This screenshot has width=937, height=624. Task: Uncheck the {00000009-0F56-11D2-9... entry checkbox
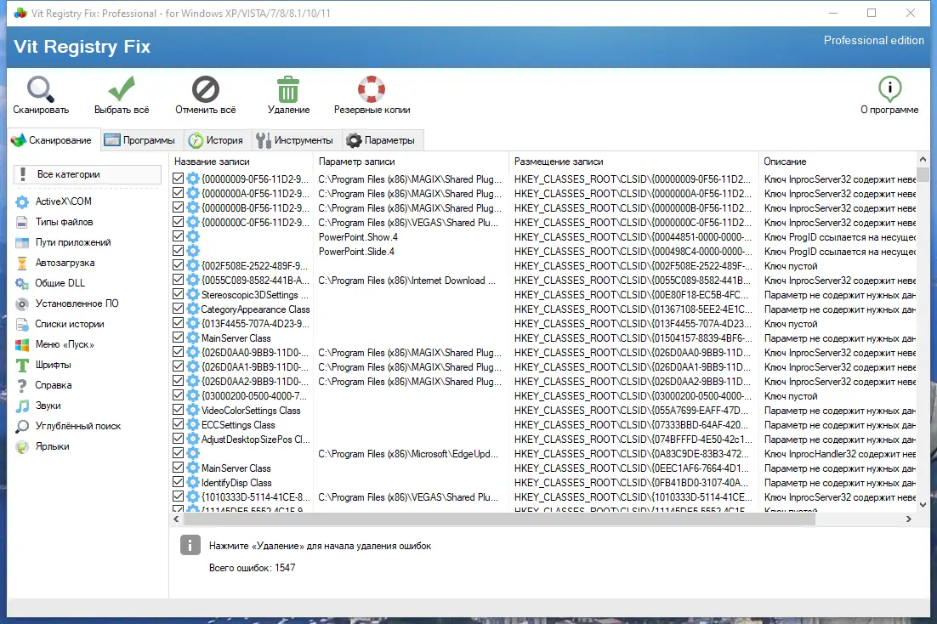point(178,179)
